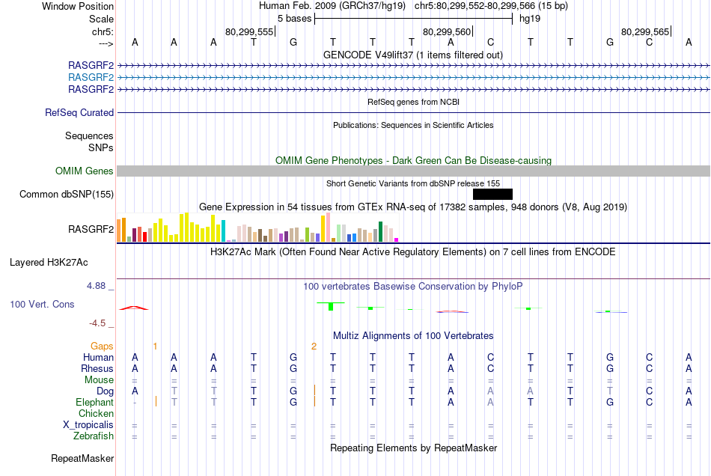Viewport: 711px width, 476px height.
Task: Select the Rhesus species label
Action: (97, 368)
